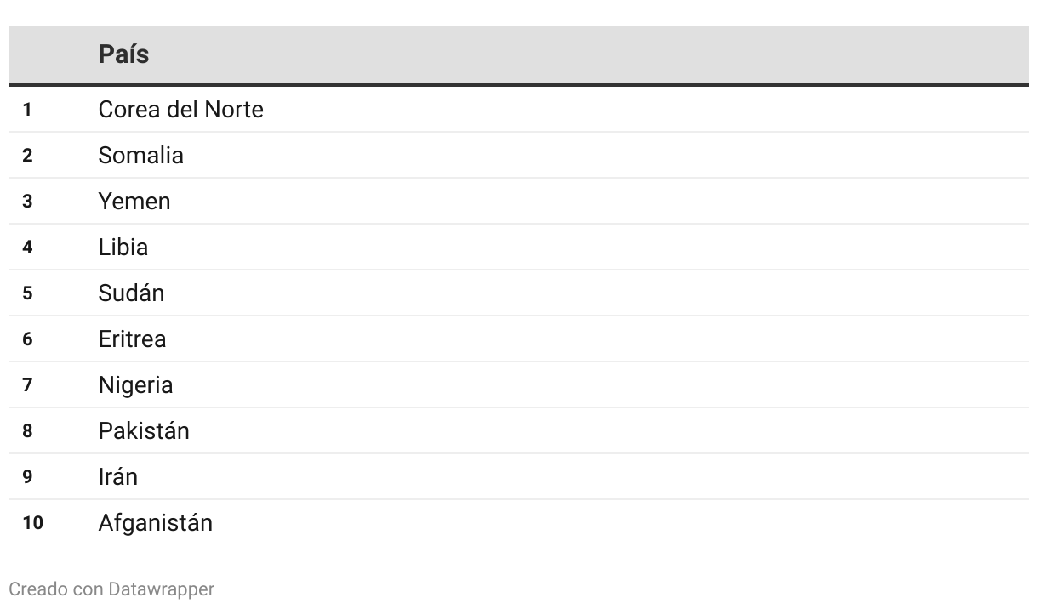Click rank number 4
The height and width of the screenshot is (609, 1038).
[x=27, y=248]
